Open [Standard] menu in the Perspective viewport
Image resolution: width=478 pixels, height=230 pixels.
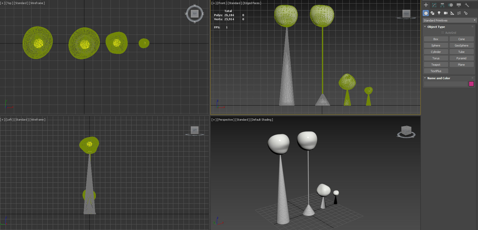242,120
